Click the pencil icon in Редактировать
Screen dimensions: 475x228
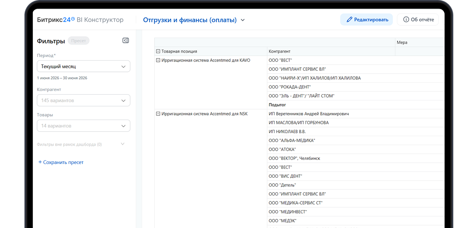(349, 20)
